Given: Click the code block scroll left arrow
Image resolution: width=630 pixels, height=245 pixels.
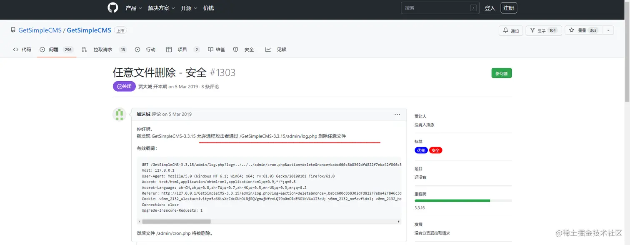Looking at the screenshot, I should pyautogui.click(x=140, y=222).
